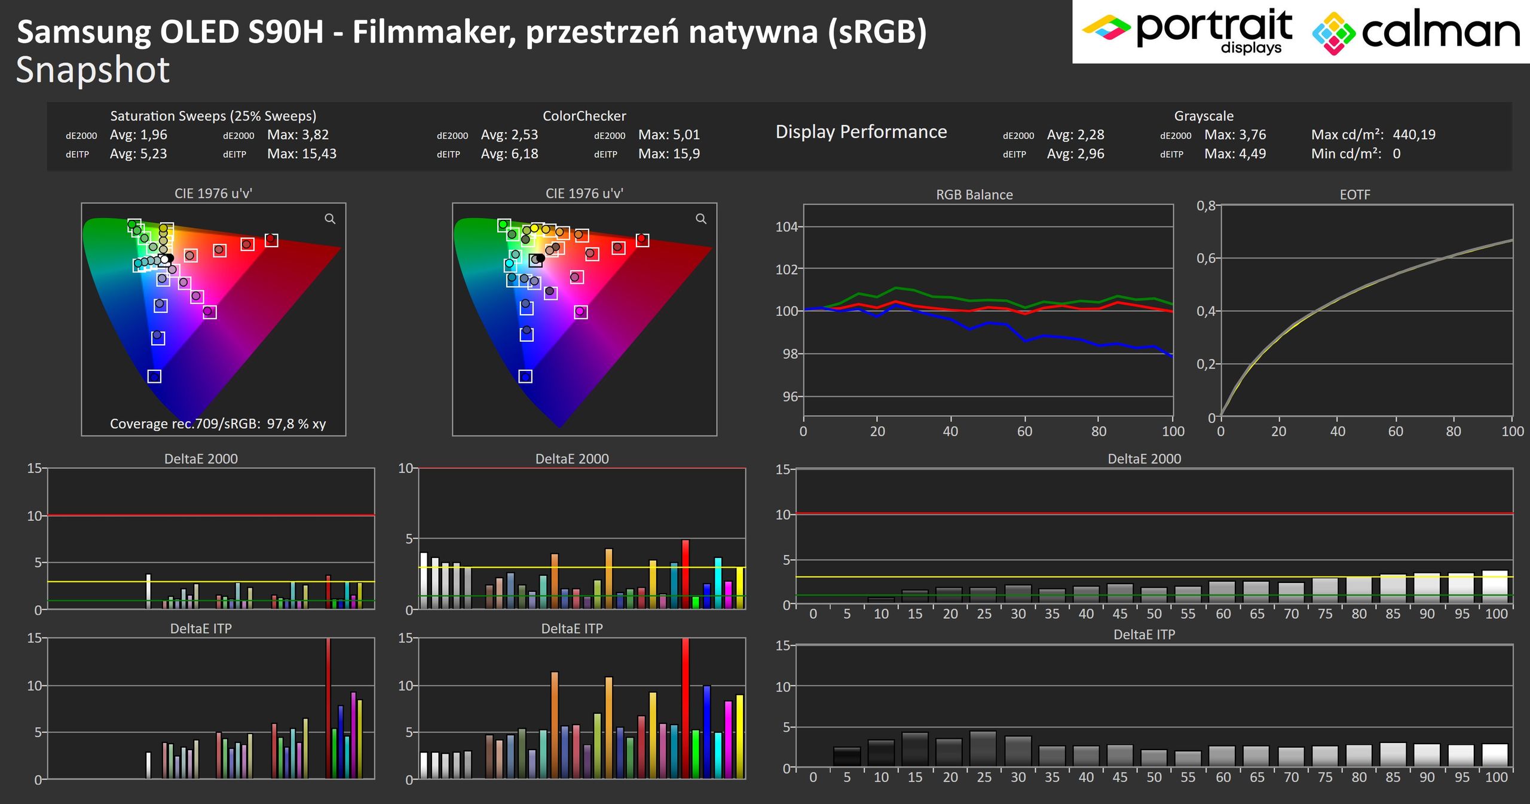This screenshot has width=1530, height=804.
Task: Click magnifier icon in Saturation Sweeps CIE chart
Action: [x=330, y=219]
